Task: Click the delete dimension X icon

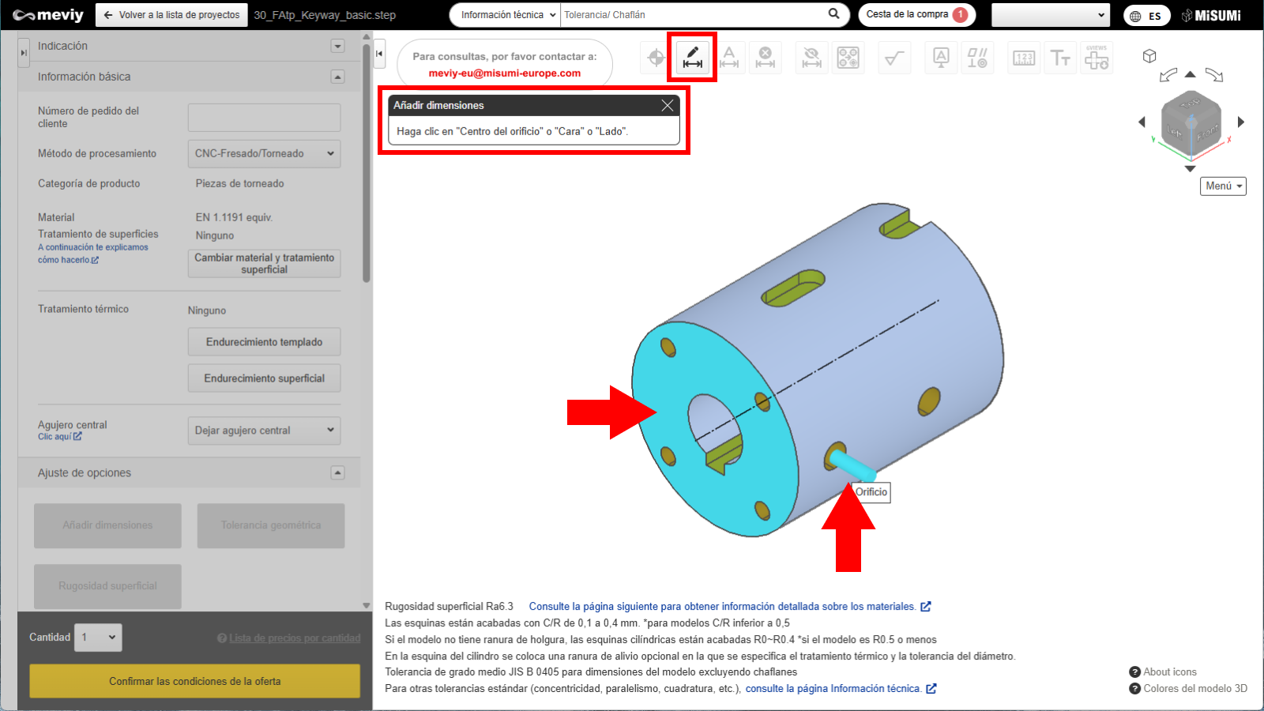Action: pos(765,58)
